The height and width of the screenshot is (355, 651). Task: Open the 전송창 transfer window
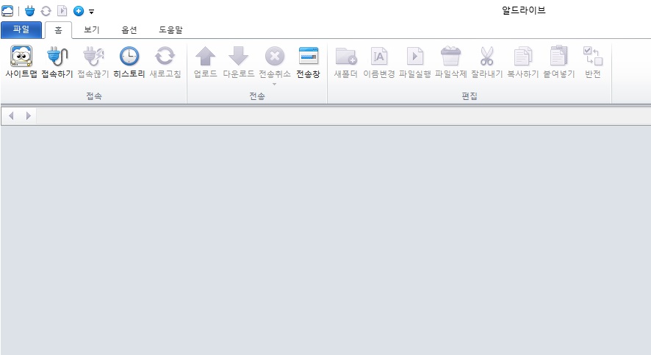(x=308, y=62)
